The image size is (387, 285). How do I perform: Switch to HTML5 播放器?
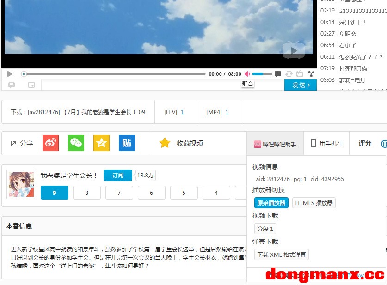click(314, 203)
